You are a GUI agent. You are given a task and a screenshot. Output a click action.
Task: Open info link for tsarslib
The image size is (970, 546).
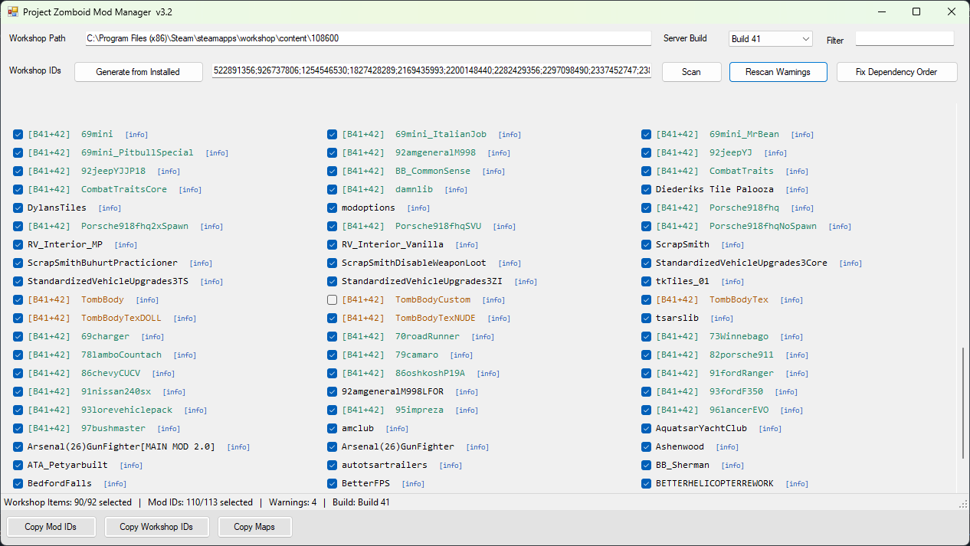tap(722, 319)
